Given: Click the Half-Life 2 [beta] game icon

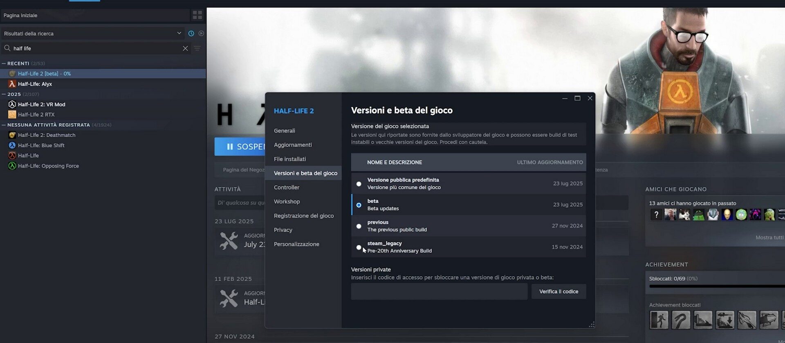Looking at the screenshot, I should click(12, 74).
